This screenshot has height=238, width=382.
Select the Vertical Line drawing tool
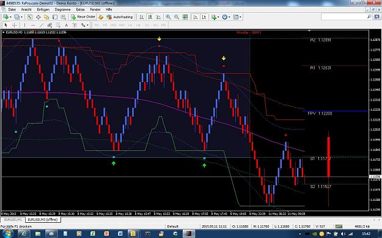pos(24,25)
